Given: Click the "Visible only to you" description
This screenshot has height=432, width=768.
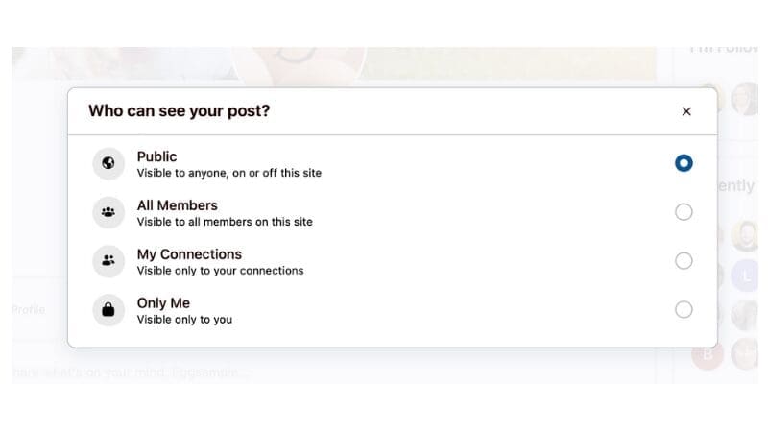Looking at the screenshot, I should (184, 320).
